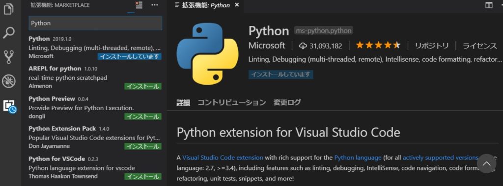The image size is (503, 186).
Task: Open the actively supported versions link
Action: (x=440, y=158)
